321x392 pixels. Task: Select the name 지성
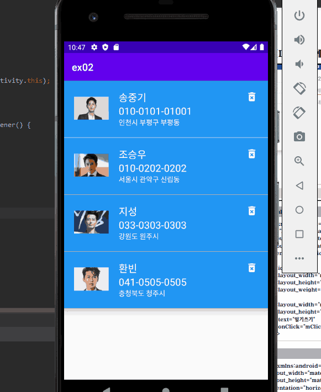[128, 211]
